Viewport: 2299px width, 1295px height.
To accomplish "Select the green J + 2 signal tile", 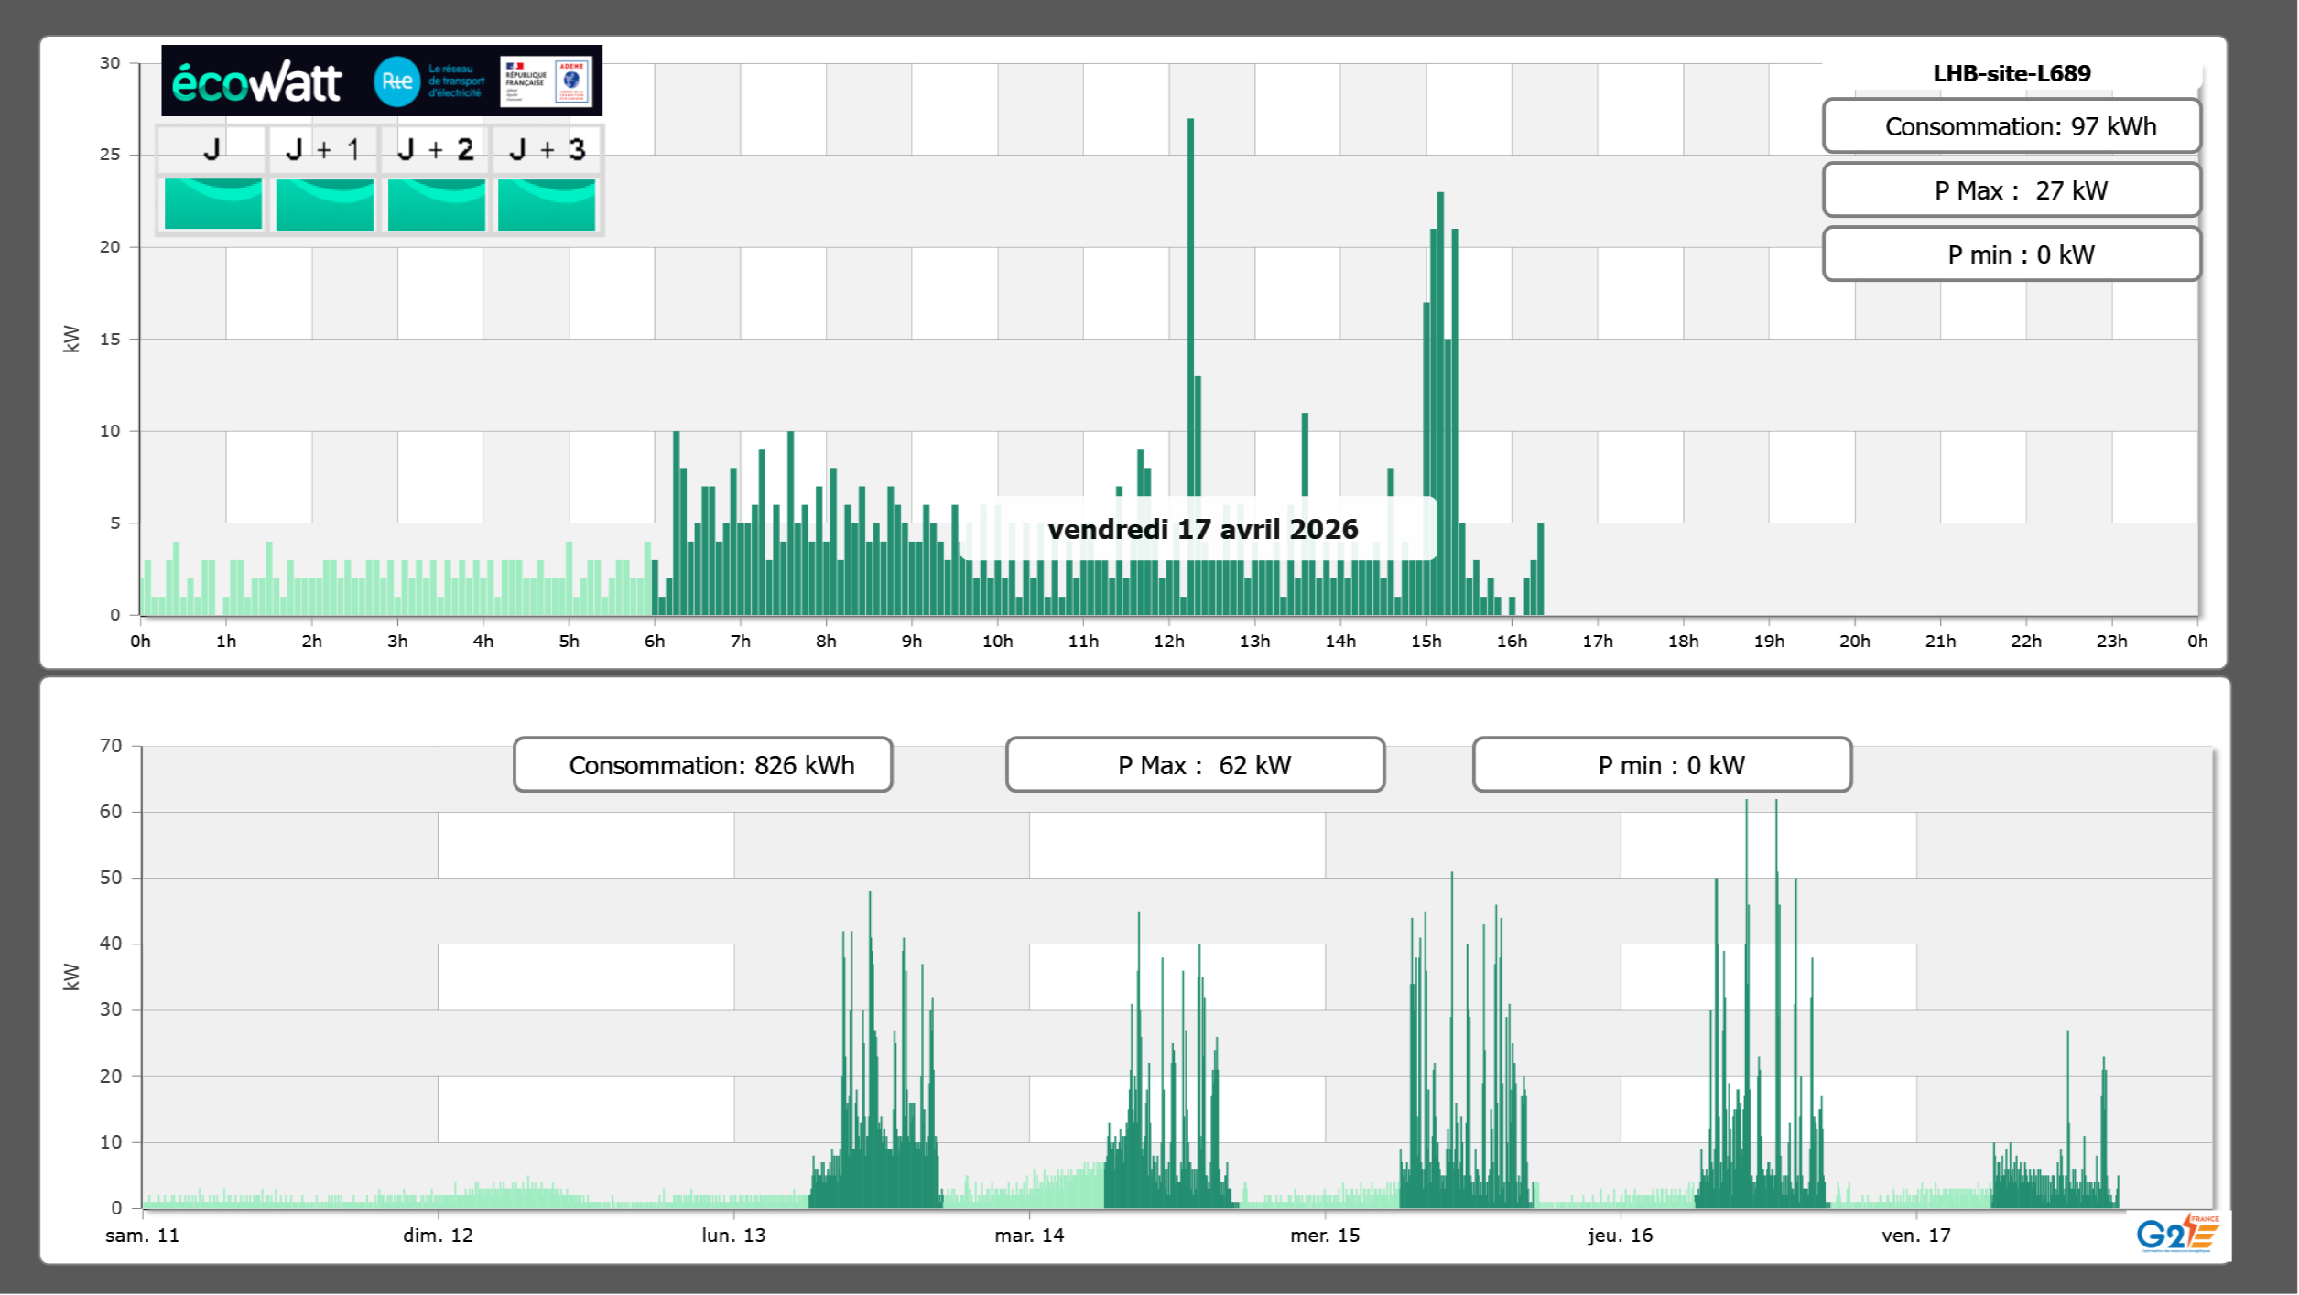I will click(436, 204).
